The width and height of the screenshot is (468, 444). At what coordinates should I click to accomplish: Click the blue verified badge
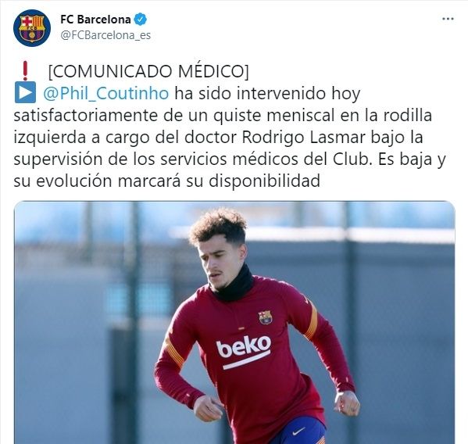click(x=140, y=20)
